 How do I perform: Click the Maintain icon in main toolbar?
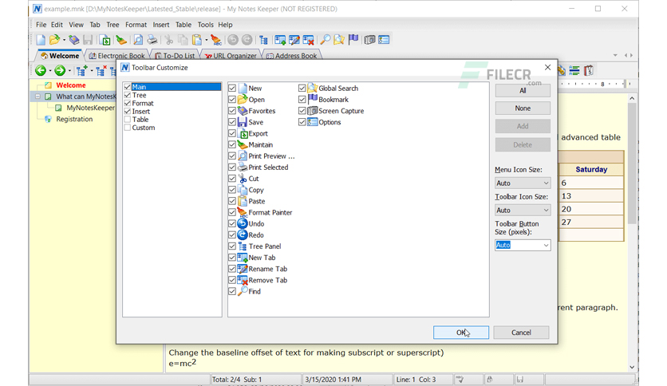[x=121, y=40]
